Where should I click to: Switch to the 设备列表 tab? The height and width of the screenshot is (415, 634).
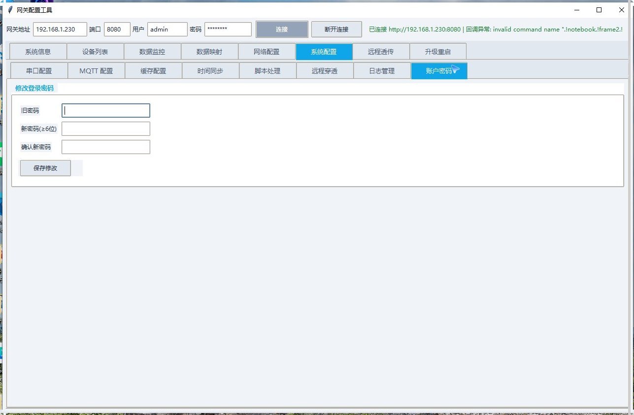coord(95,52)
